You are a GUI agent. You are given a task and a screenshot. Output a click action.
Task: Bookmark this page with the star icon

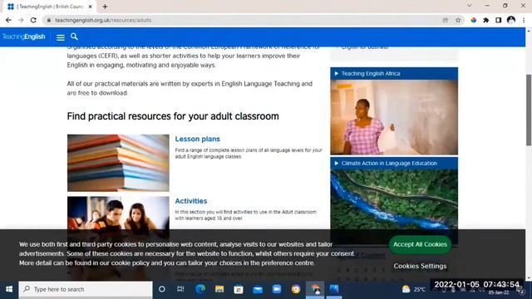click(x=458, y=20)
